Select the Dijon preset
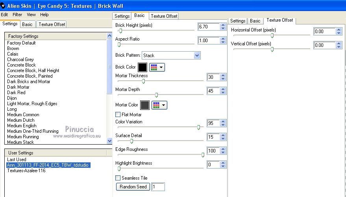346x197 pixels. click(x=12, y=98)
